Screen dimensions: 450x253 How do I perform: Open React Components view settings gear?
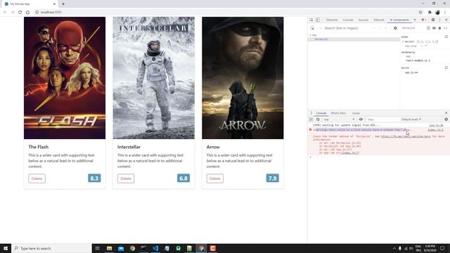[395, 28]
